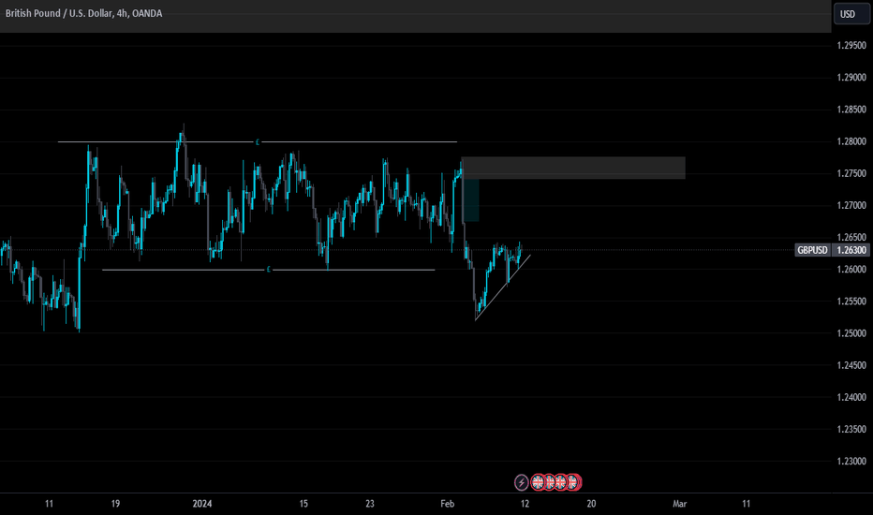Screen dimensions: 873x515
Task: Click the 12 date label on time axis
Action: (525, 504)
